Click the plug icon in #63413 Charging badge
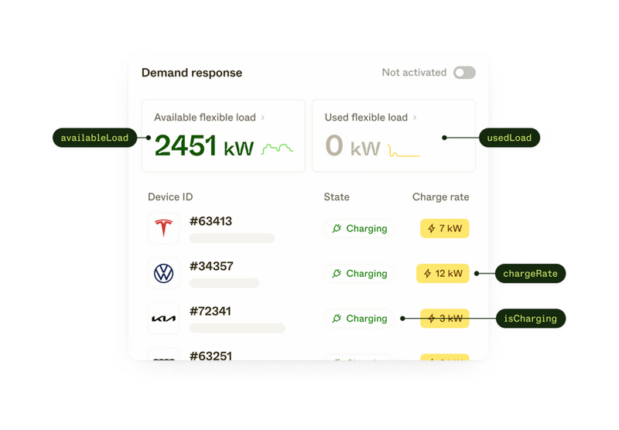This screenshot has height=430, width=619. coord(337,228)
